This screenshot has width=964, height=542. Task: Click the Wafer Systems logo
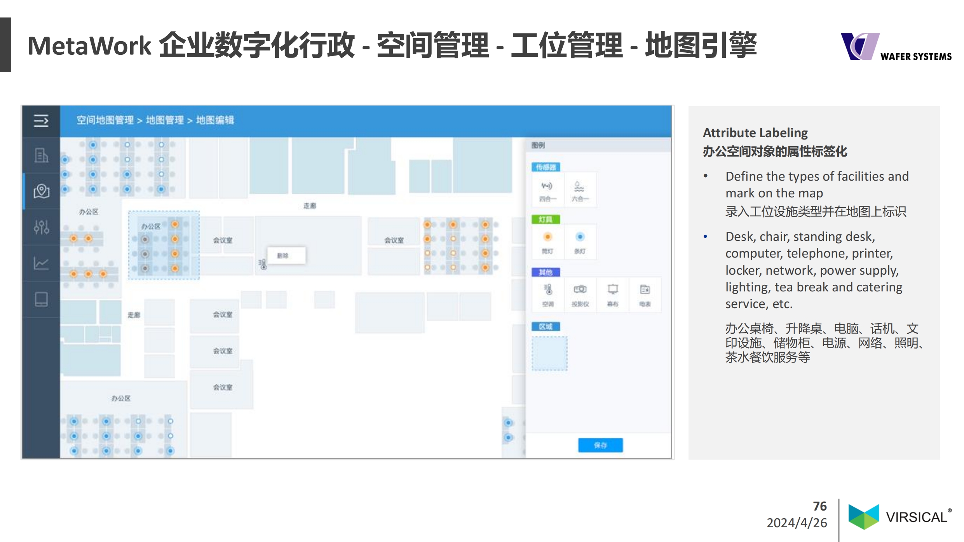(896, 47)
